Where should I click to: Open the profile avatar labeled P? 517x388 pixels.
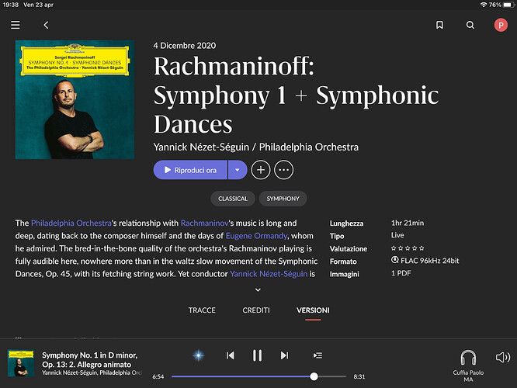[x=501, y=25]
